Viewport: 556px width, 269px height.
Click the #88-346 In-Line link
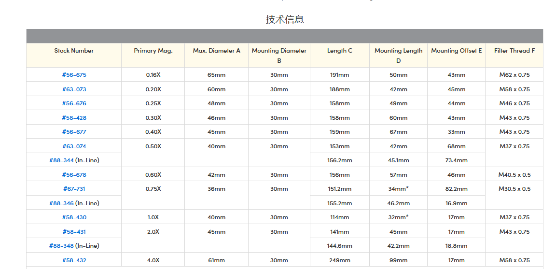62,203
